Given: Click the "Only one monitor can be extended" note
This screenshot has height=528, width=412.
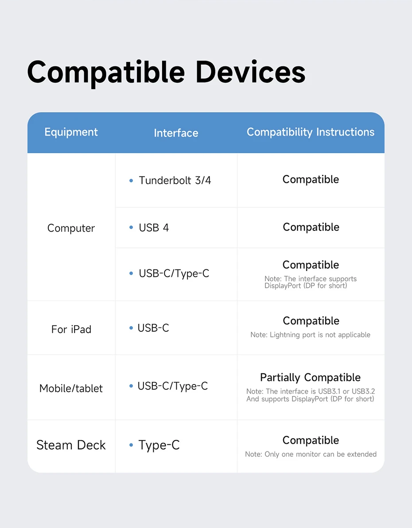Looking at the screenshot, I should (311, 454).
